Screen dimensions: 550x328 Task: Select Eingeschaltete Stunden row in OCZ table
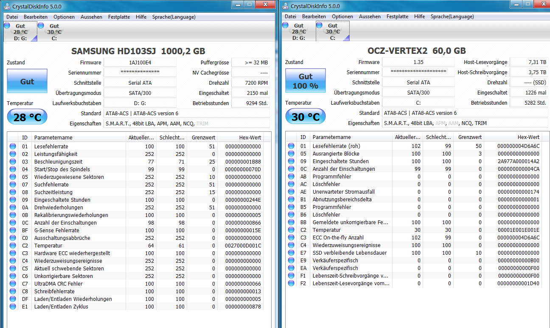coord(414,161)
